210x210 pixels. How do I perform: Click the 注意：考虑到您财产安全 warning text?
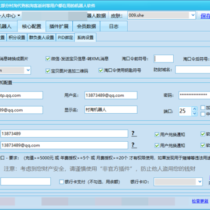100,169
